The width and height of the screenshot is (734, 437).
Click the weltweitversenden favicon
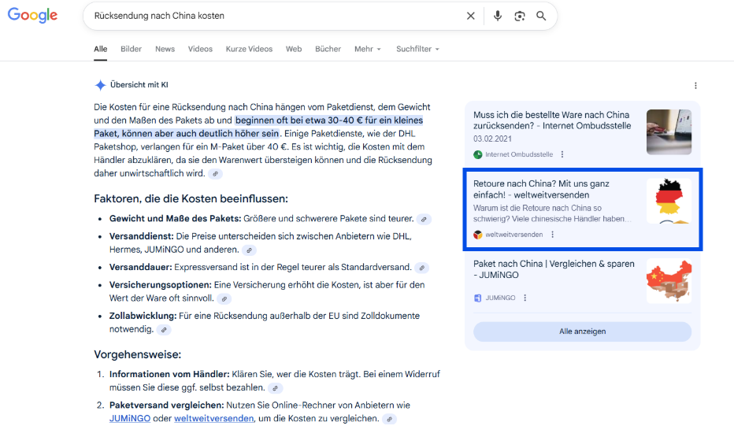point(477,235)
